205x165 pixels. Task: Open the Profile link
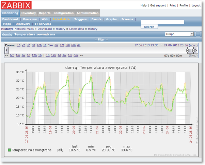[184, 5]
